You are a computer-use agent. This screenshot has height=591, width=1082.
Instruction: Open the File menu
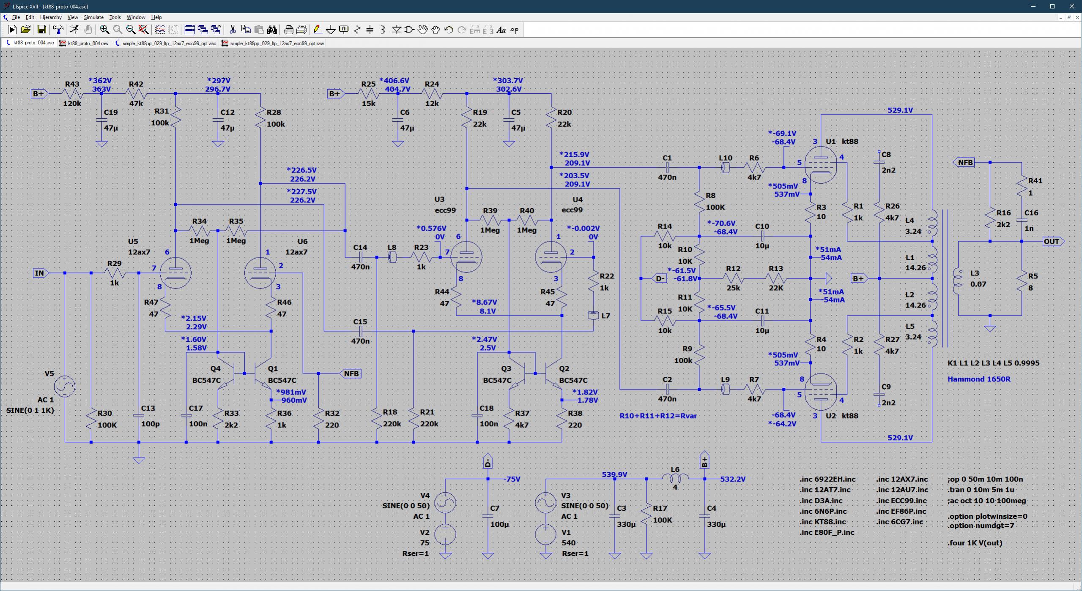pyautogui.click(x=16, y=17)
